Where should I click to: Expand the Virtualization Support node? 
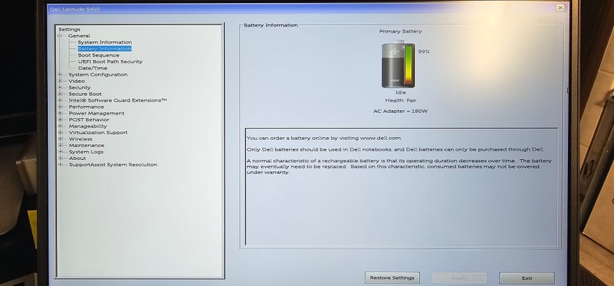coord(60,132)
